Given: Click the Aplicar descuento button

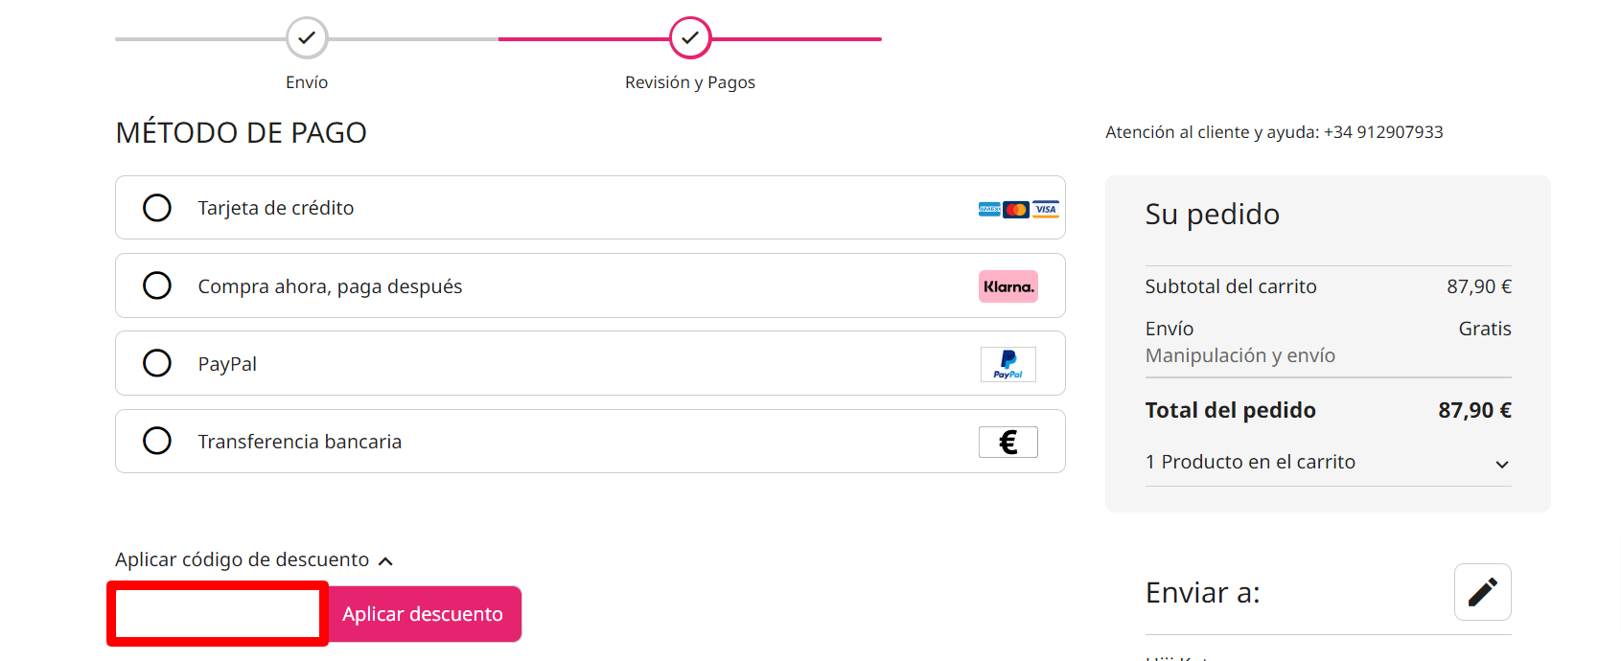Looking at the screenshot, I should coord(423,614).
